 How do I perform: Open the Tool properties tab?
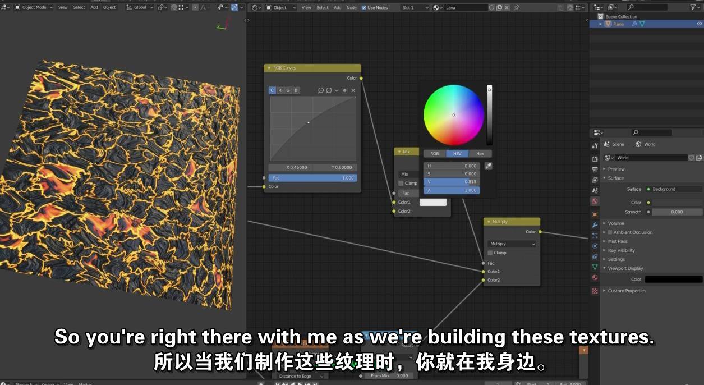595,145
